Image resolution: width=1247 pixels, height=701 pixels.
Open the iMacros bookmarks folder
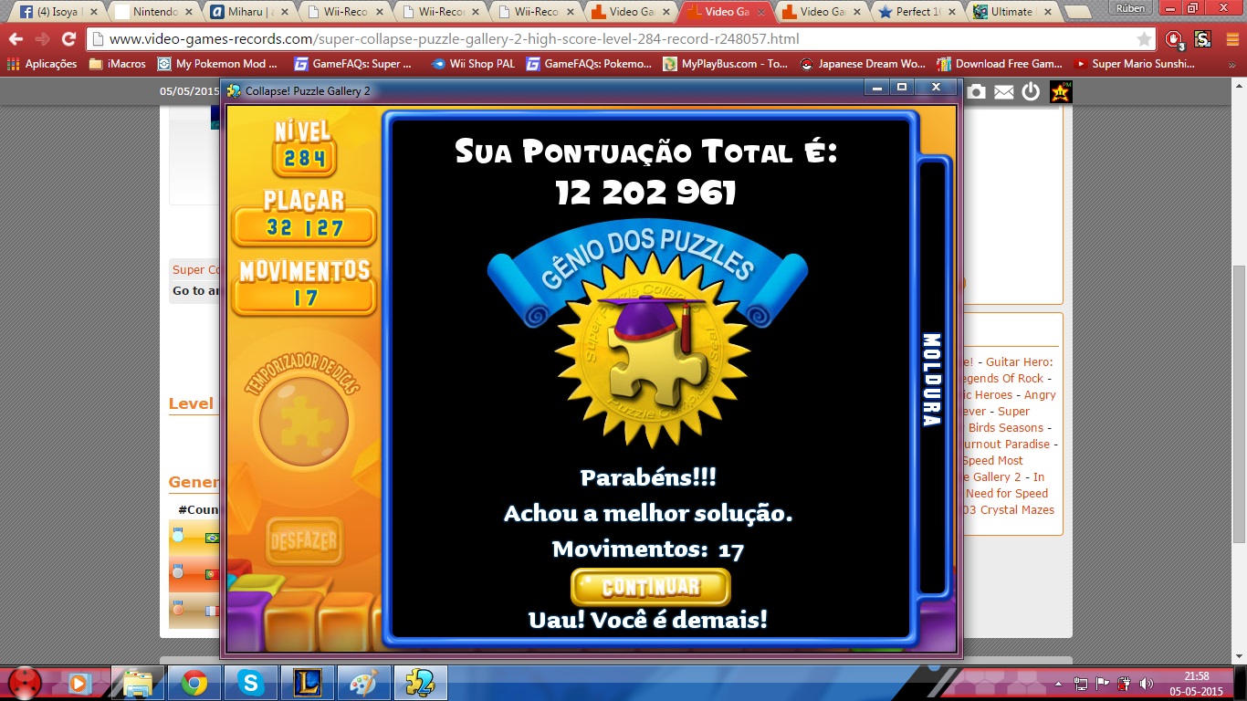[x=117, y=64]
